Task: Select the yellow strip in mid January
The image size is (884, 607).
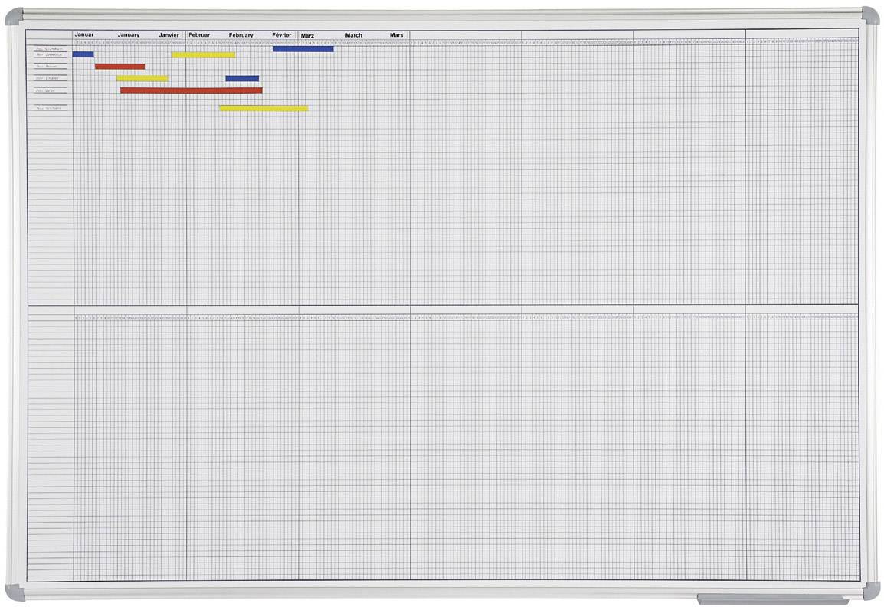Action: [142, 78]
